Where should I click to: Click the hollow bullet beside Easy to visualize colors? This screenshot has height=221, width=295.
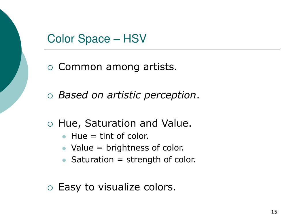click(50, 188)
